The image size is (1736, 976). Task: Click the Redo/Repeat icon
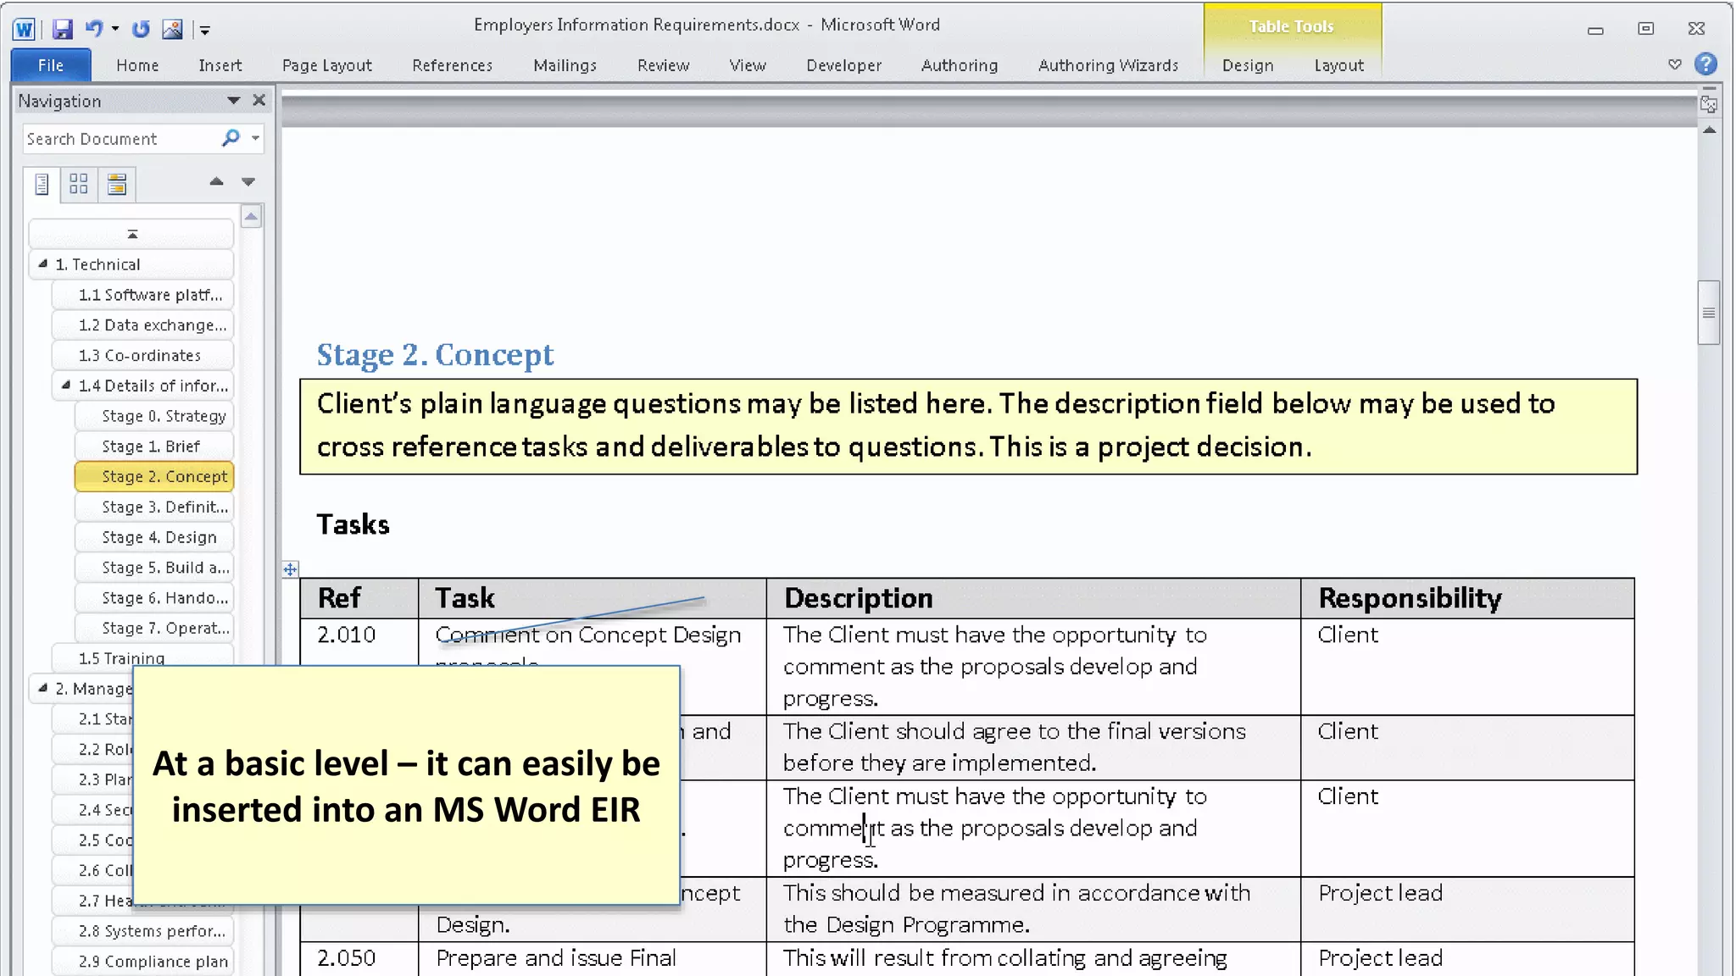click(x=141, y=29)
